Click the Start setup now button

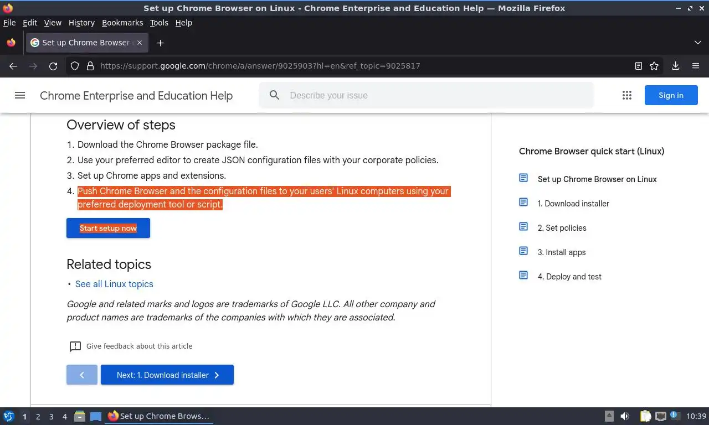108,228
